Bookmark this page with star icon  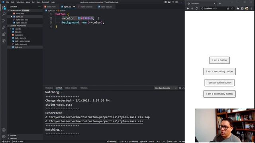pos(232,8)
